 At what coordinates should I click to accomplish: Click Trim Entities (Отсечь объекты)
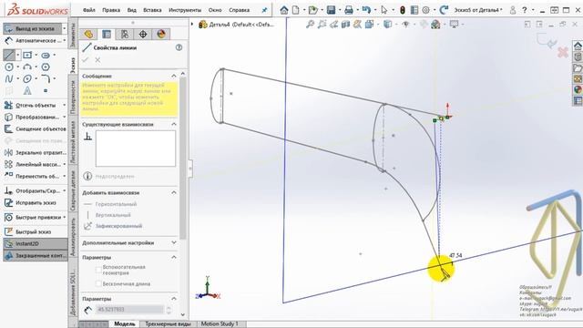pos(31,106)
